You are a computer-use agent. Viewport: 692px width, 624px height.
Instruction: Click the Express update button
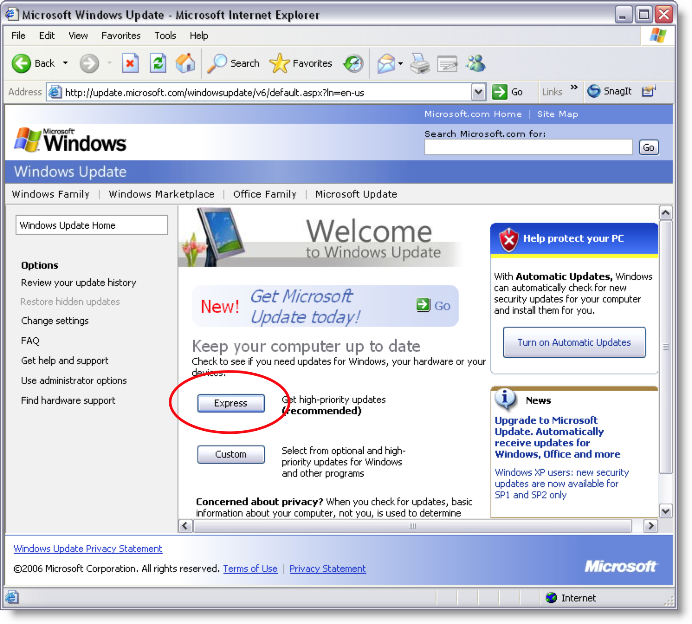pyautogui.click(x=231, y=403)
